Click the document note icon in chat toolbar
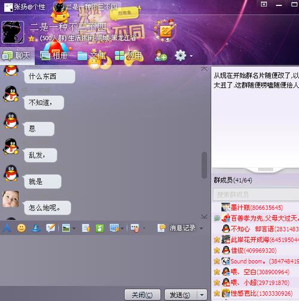This screenshot has width=299, height=301. pos(86,228)
